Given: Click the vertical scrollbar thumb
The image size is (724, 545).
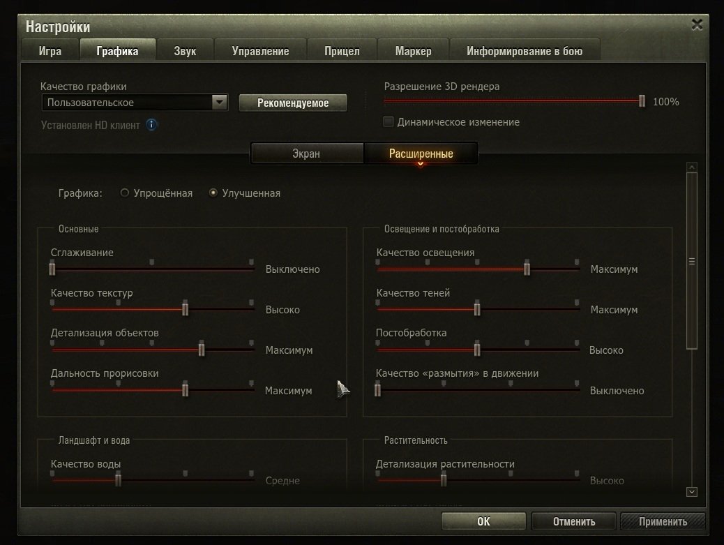Looking at the screenshot, I should point(691,262).
